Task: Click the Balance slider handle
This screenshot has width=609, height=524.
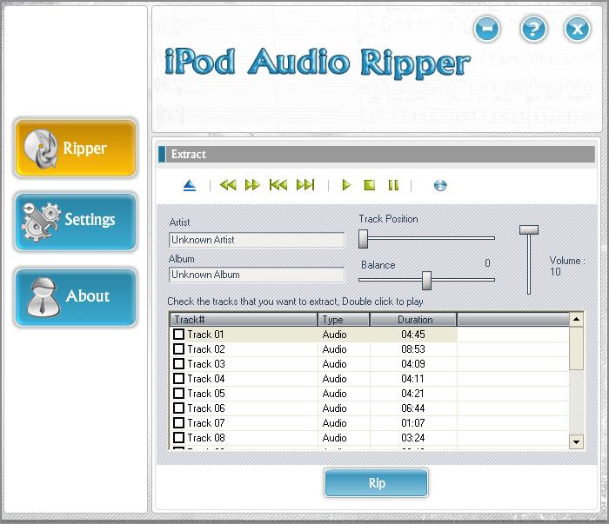Action: tap(426, 280)
